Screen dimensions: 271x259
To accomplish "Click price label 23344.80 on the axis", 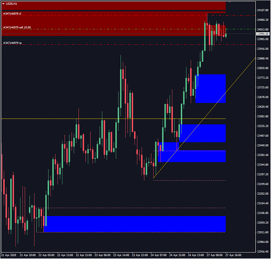I will [x=263, y=165].
